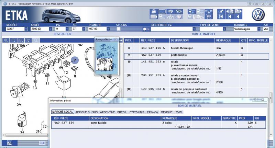Click the CDE button in status bar
Screen dimensions: 275x148
coord(42,143)
